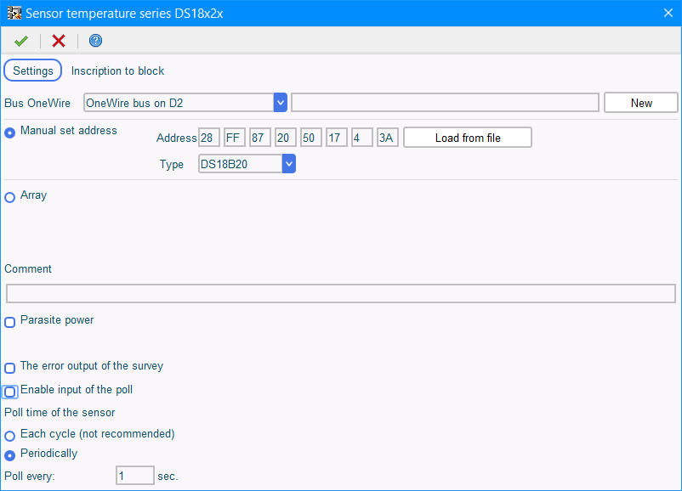The height and width of the screenshot is (491, 682).
Task: Click the Comment label
Action: (x=28, y=269)
